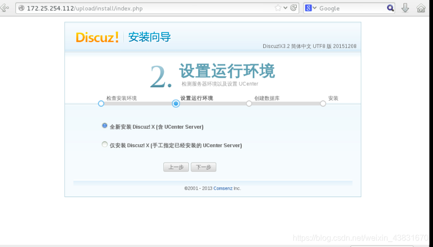Viewport: 433px width, 247px height.
Task: Click the 安装 step marker circle
Action: [x=323, y=103]
